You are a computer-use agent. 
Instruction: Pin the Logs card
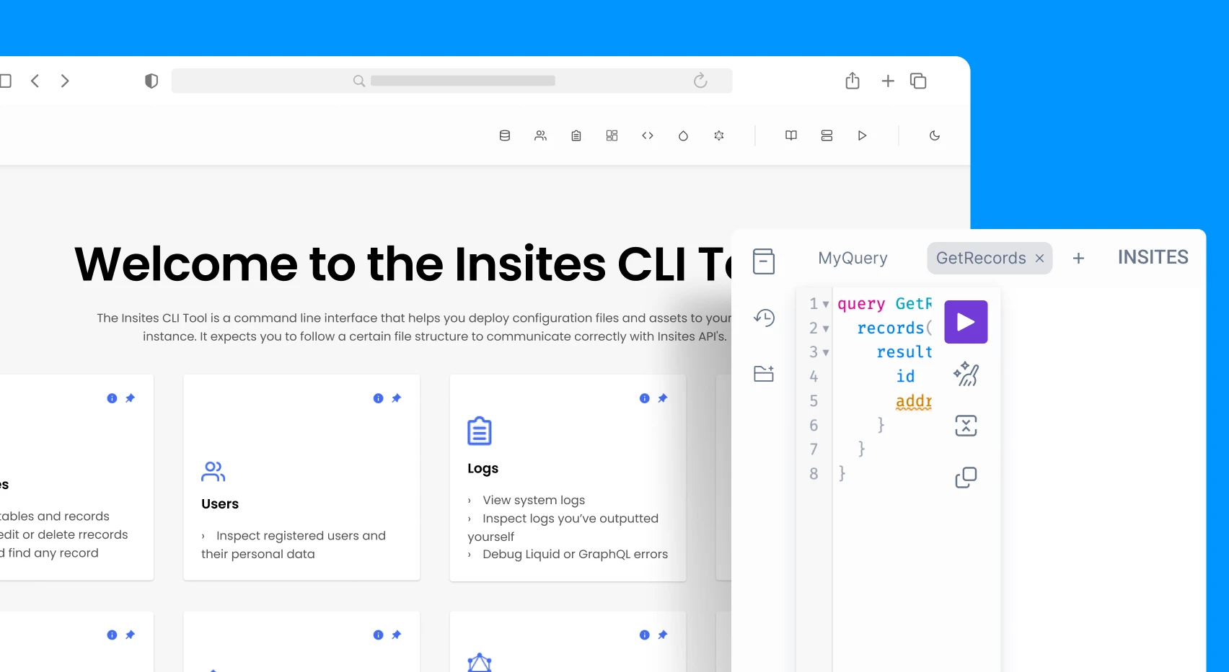[x=663, y=398]
